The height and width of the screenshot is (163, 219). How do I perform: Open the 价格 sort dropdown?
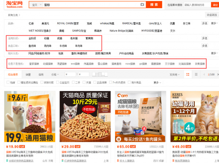click(55, 75)
